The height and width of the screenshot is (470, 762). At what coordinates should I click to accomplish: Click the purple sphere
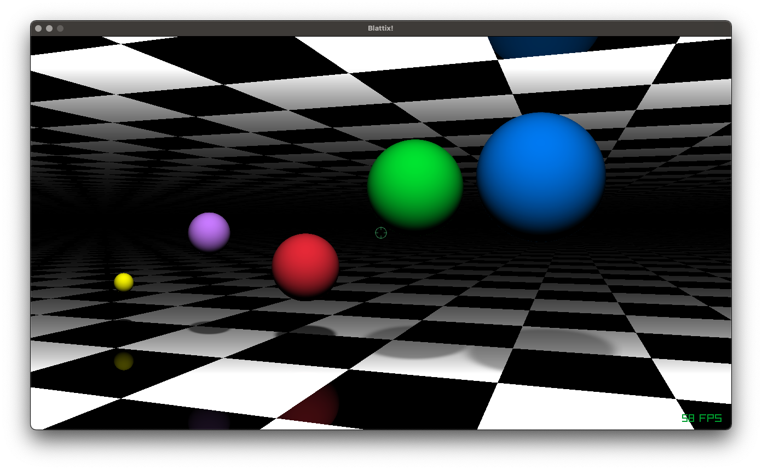click(209, 232)
